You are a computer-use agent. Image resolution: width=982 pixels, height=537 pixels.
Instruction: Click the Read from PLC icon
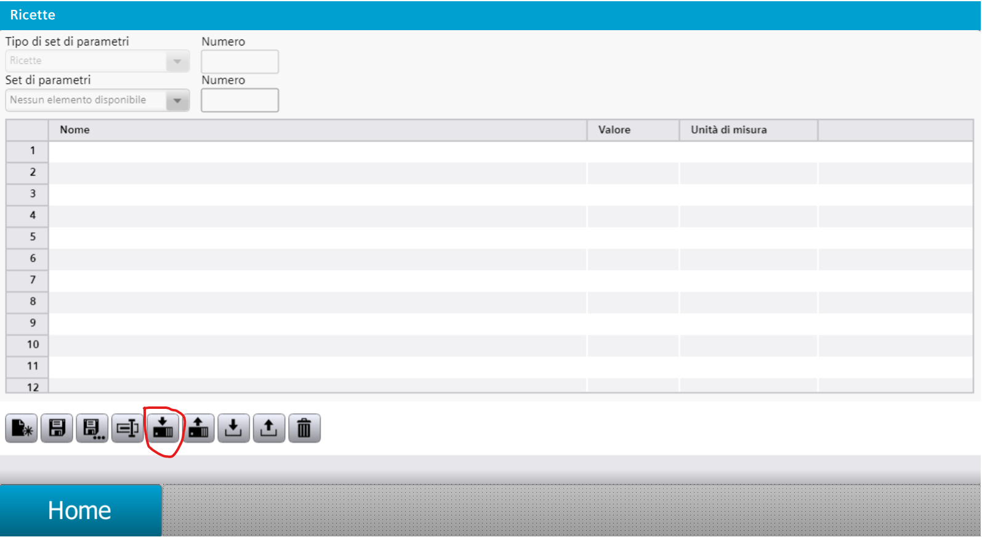click(x=198, y=428)
